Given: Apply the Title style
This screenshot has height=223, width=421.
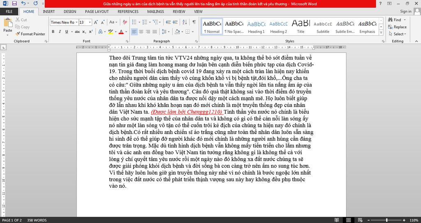Looking at the screenshot, I should [x=301, y=27].
